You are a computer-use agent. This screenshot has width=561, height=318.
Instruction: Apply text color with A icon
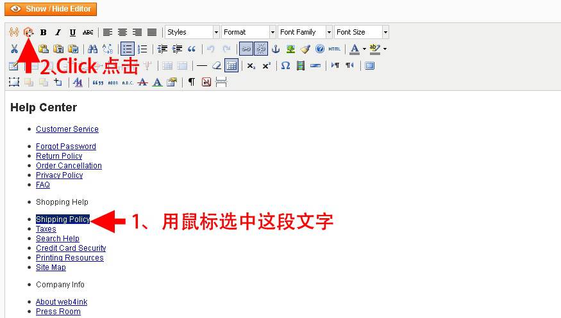coord(355,49)
